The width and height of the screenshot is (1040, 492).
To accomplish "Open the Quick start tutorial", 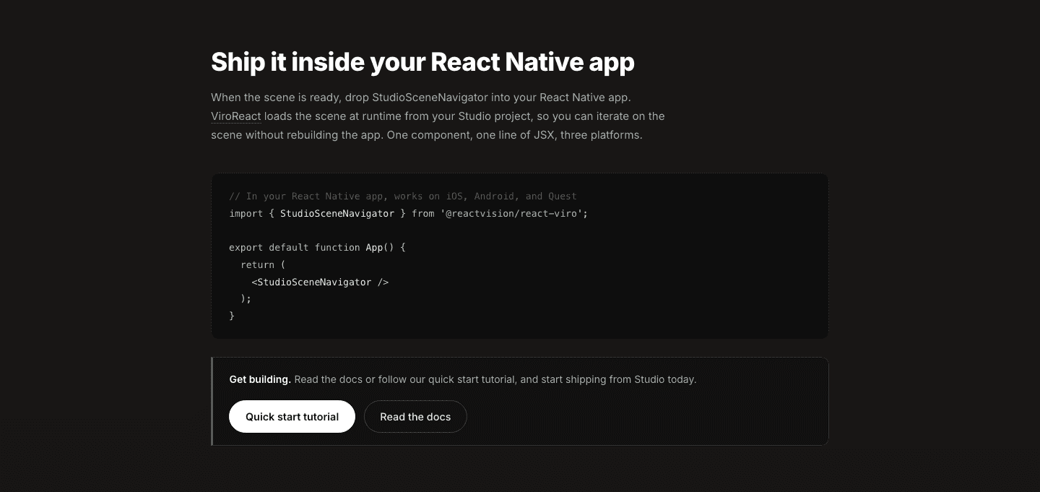I will pos(292,417).
